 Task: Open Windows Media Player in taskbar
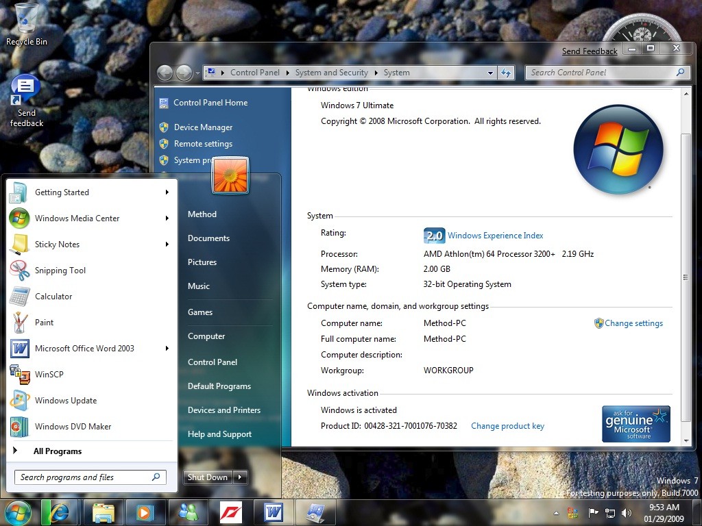(x=145, y=512)
